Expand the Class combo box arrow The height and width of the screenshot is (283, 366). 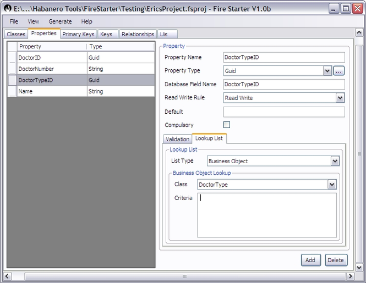pos(332,185)
